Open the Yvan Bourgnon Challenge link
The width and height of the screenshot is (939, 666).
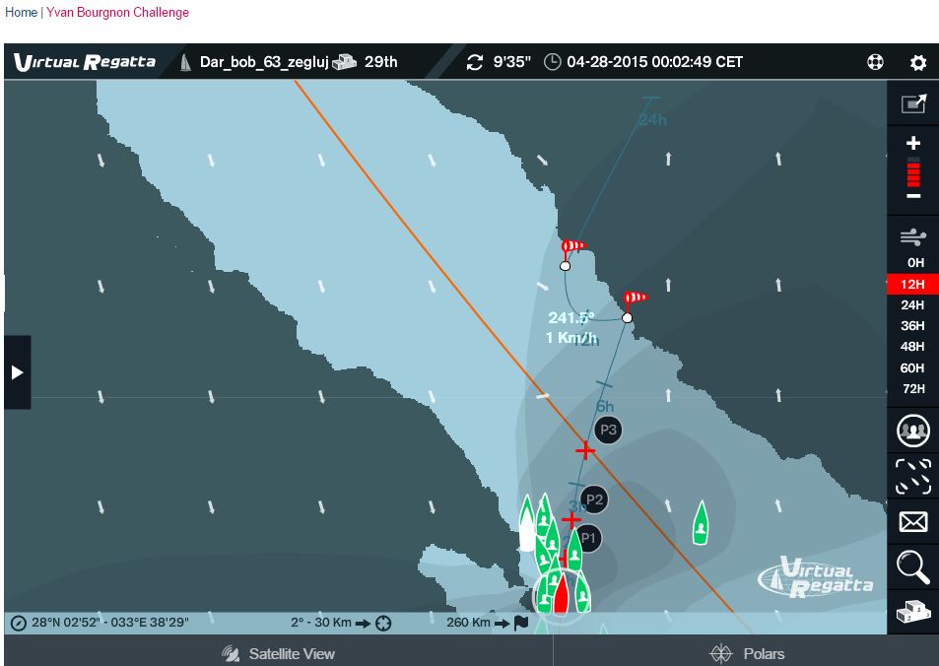(x=117, y=12)
